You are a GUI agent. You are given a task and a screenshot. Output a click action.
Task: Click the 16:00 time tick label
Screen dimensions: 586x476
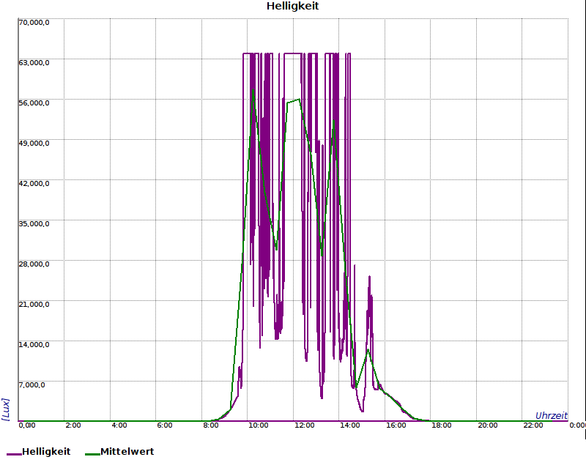pyautogui.click(x=396, y=425)
